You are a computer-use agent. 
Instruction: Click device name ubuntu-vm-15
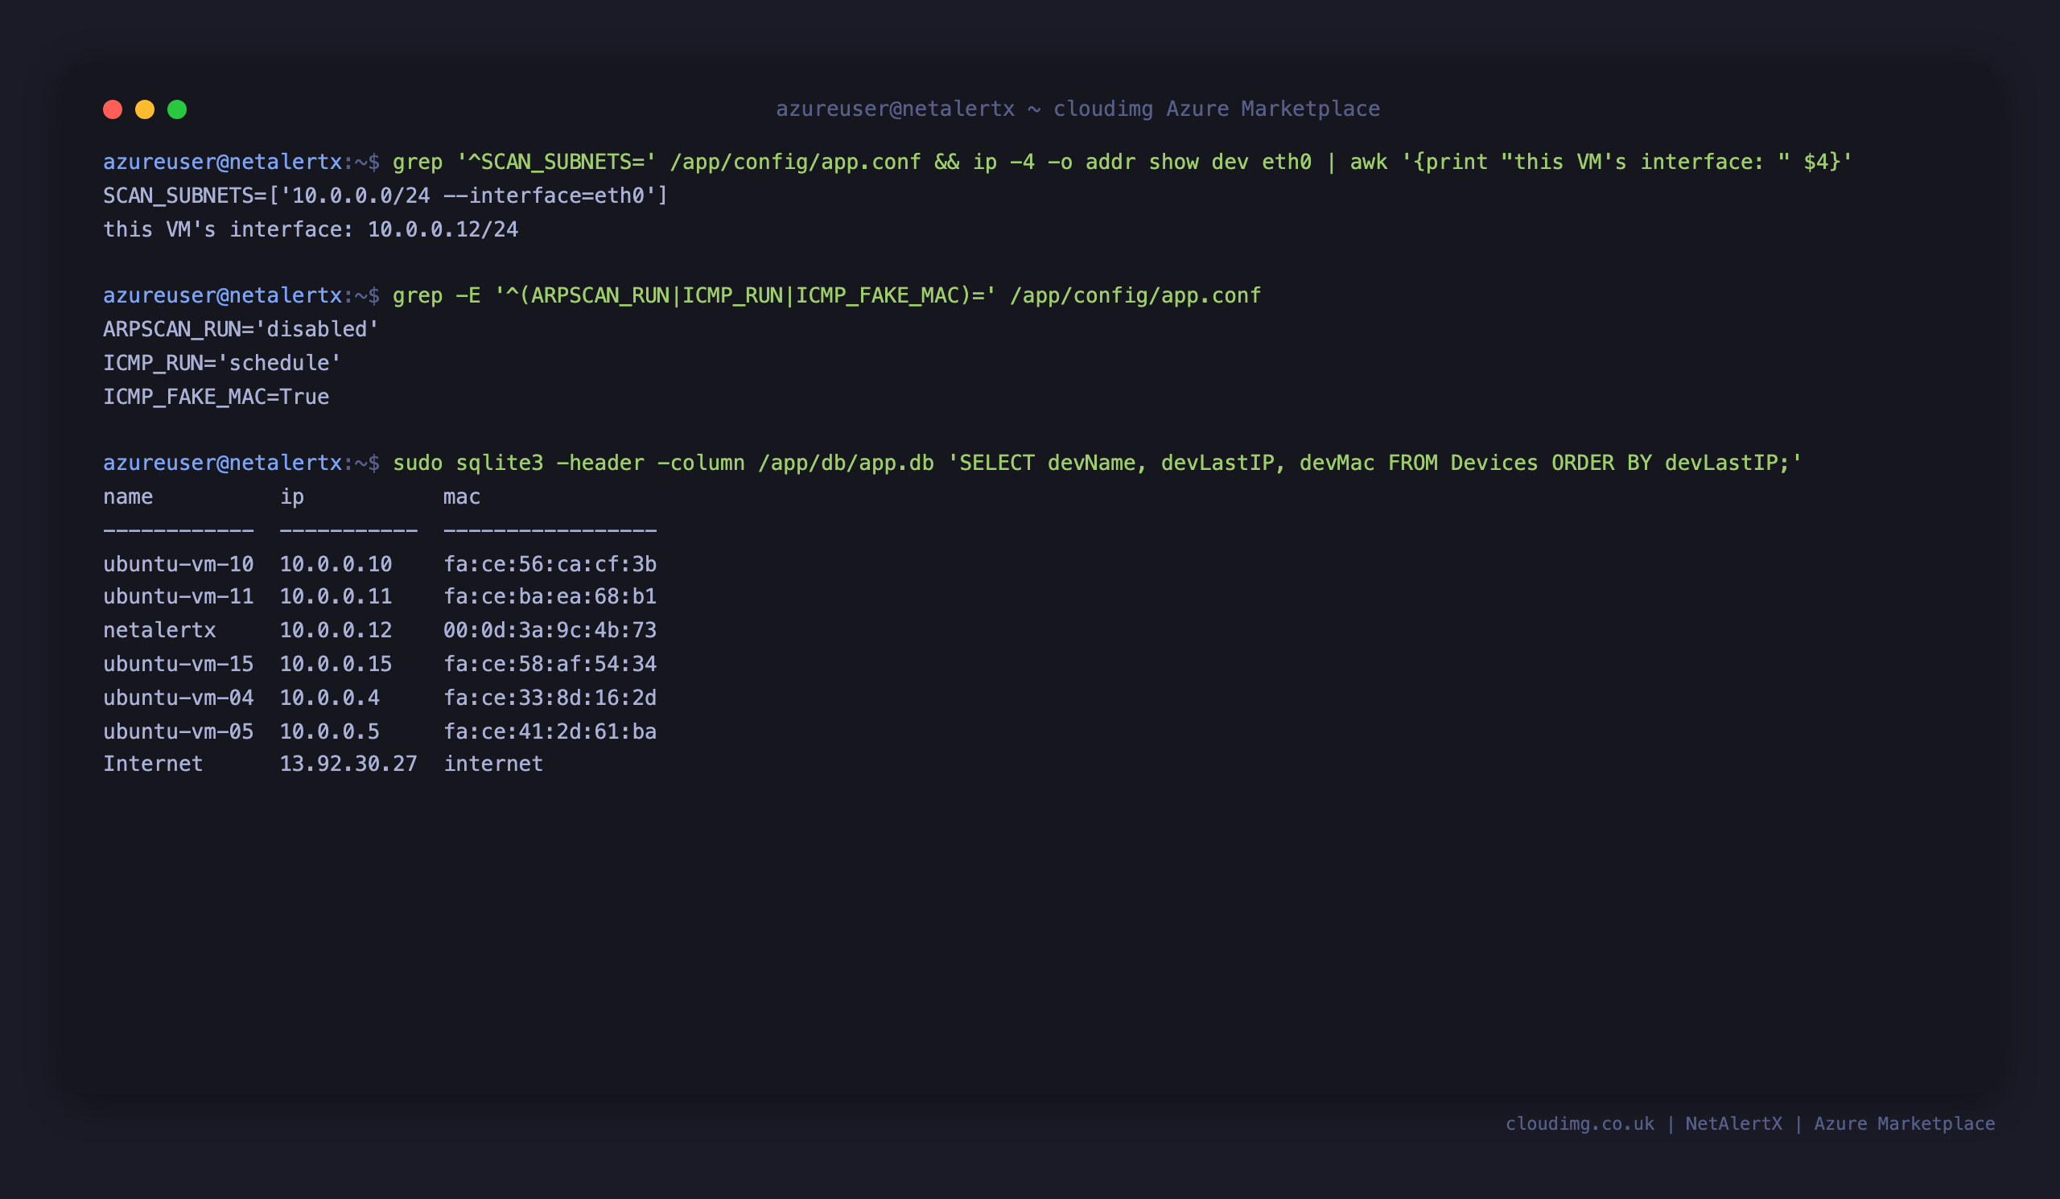[x=178, y=664]
